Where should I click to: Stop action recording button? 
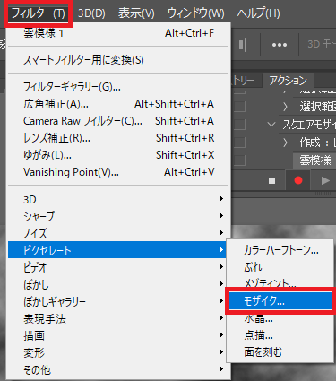(271, 180)
